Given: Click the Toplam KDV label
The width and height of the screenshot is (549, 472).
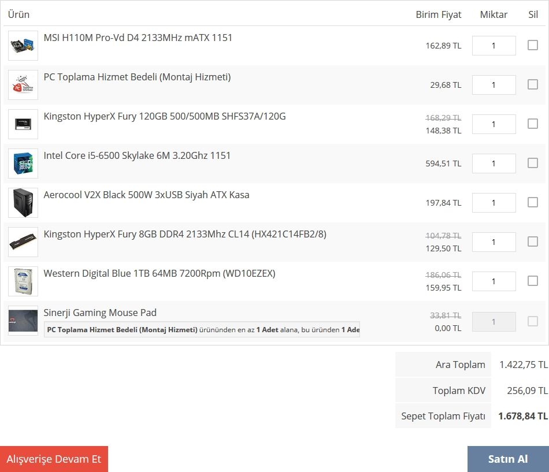Looking at the screenshot, I should click(459, 391).
